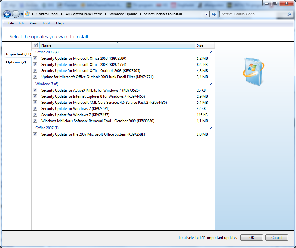296x248 pixels.
Task: Open address bar history dropdown arrow
Action: 206,14
